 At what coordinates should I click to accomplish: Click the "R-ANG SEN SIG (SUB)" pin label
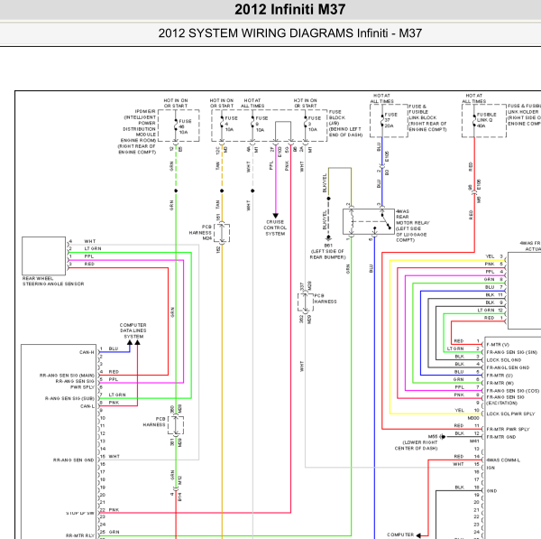pos(69,398)
